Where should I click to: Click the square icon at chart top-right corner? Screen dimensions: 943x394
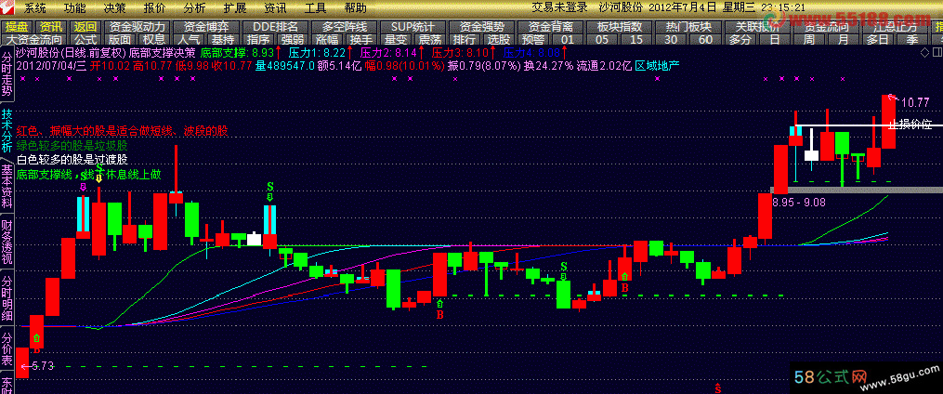click(935, 54)
